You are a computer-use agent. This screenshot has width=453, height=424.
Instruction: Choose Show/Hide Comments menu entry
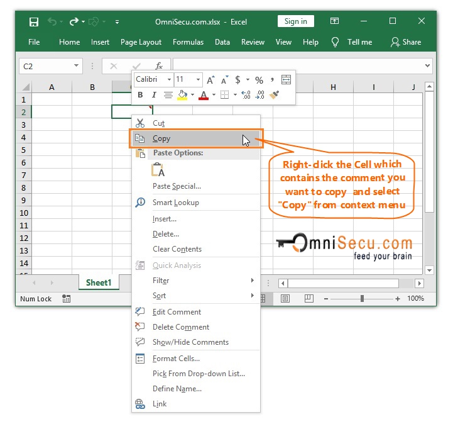[x=196, y=342]
